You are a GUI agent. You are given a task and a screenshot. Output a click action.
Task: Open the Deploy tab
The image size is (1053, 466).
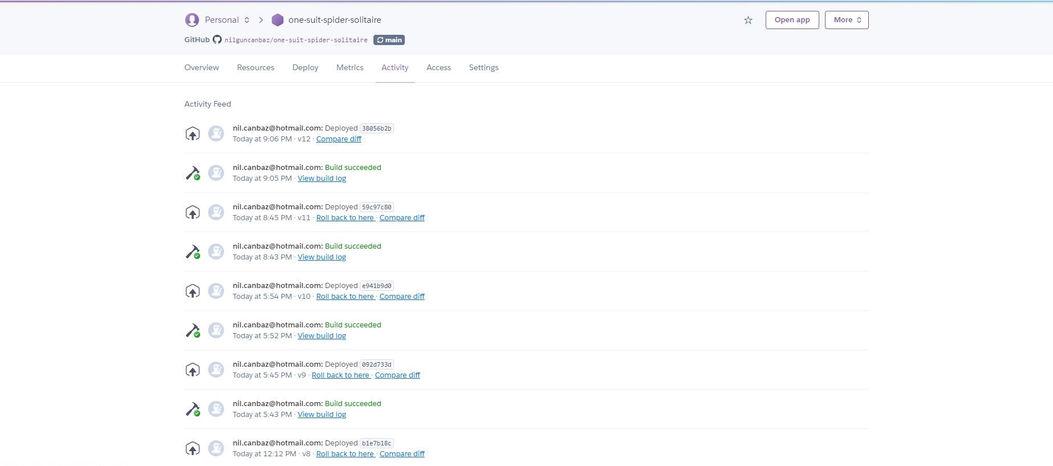click(x=306, y=67)
